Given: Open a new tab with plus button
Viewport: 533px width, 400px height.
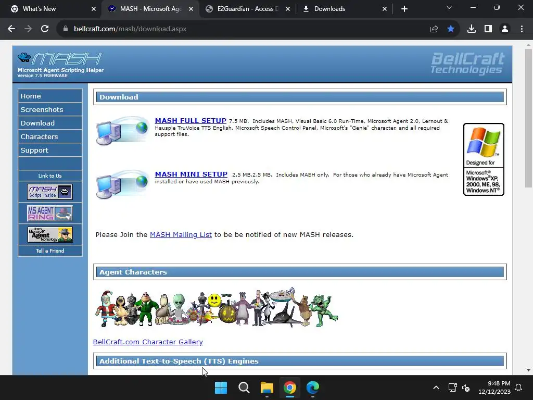Looking at the screenshot, I should pyautogui.click(x=404, y=9).
